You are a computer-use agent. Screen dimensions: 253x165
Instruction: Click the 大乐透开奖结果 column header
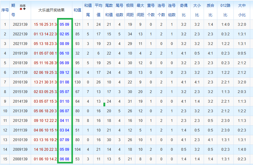click(52, 10)
